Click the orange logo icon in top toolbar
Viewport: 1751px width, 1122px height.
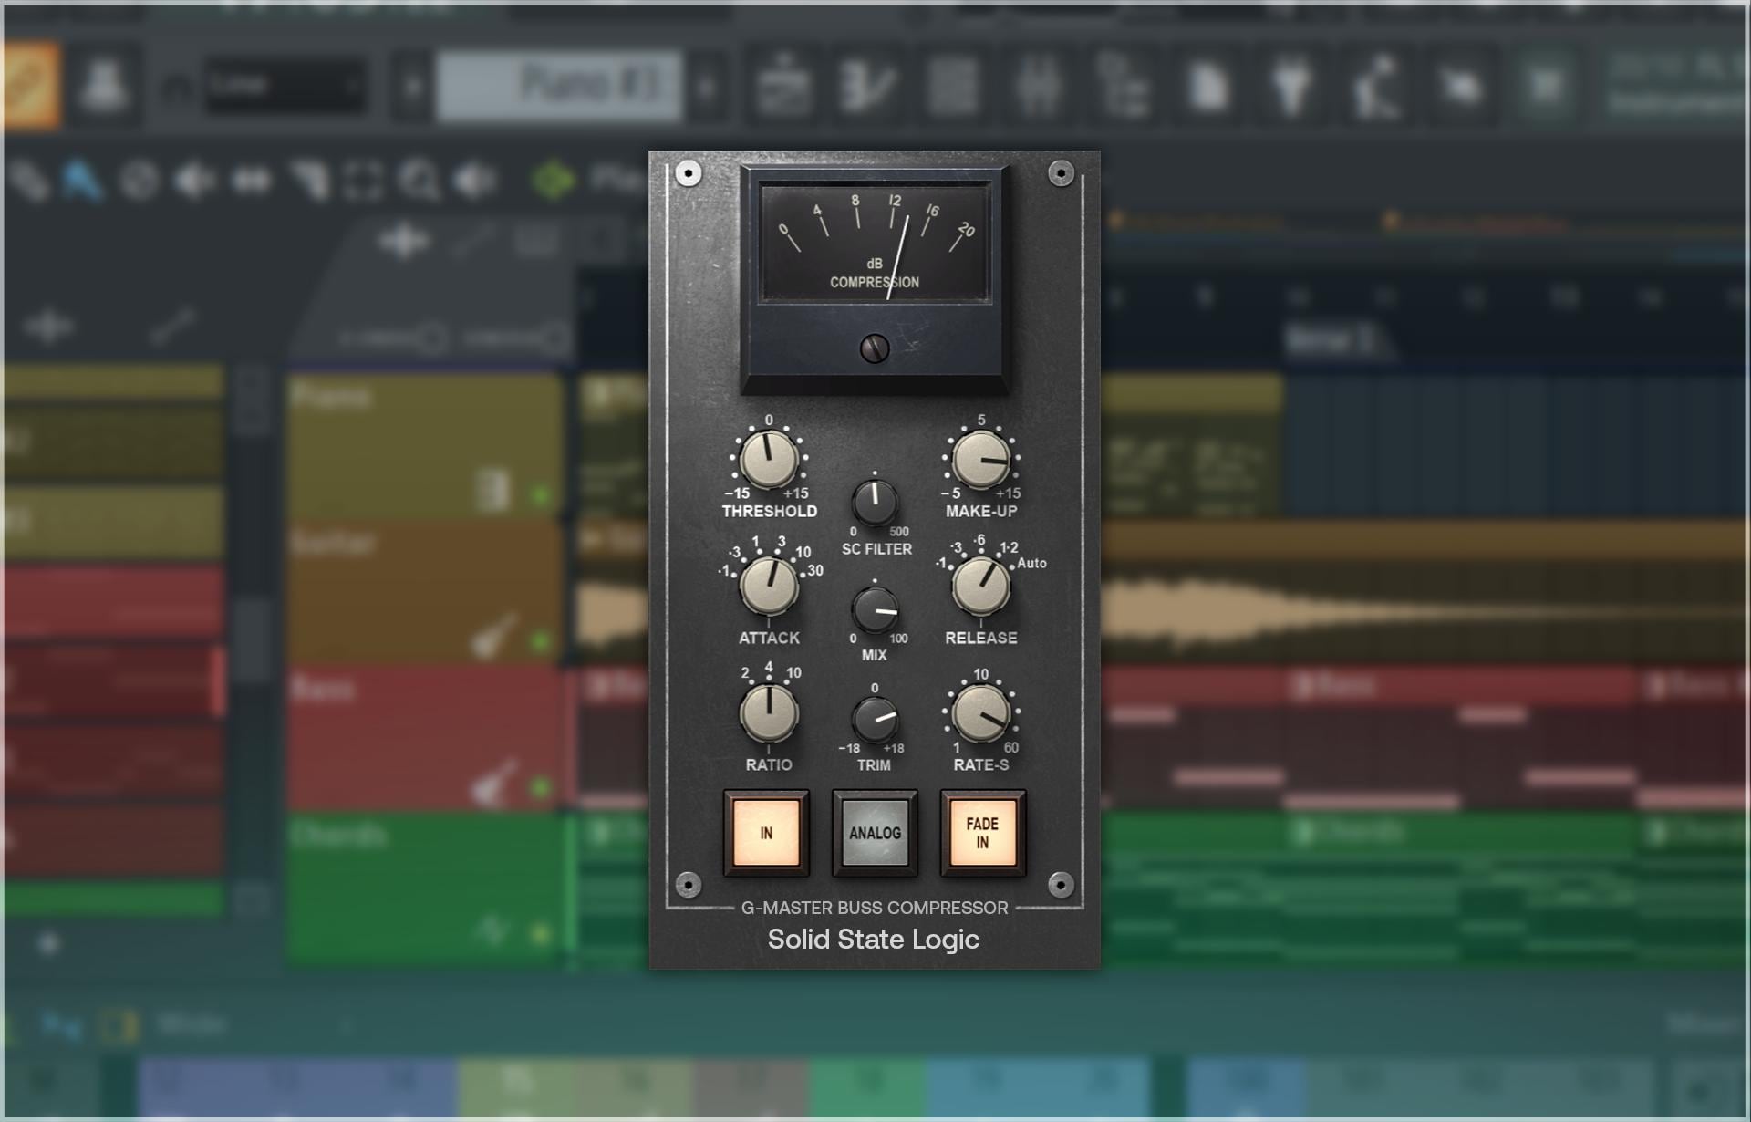[31, 86]
